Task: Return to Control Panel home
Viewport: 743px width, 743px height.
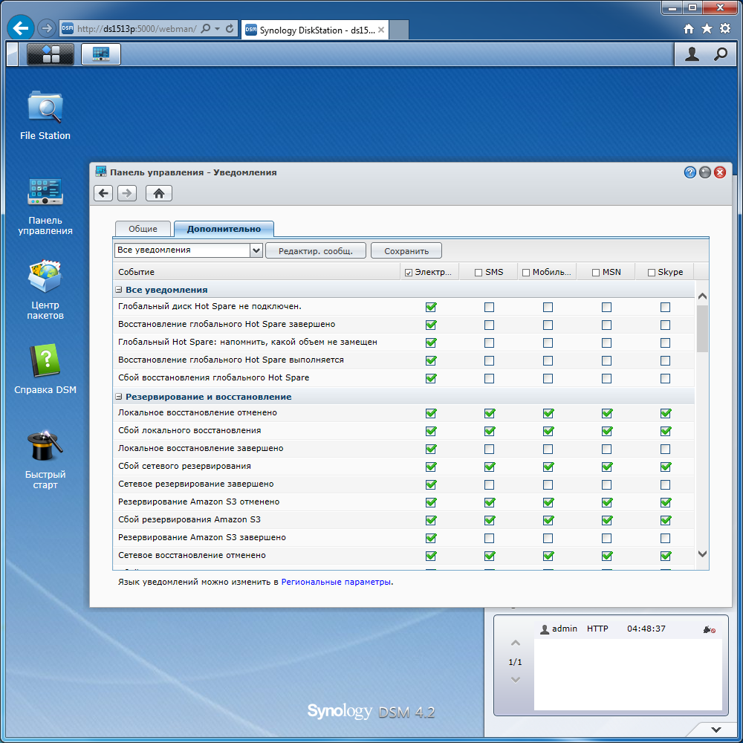Action: (159, 193)
